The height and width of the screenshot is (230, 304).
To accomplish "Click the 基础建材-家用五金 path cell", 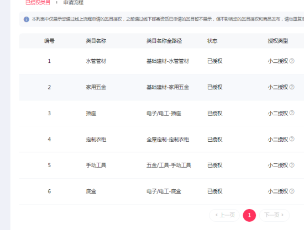I will (x=167, y=87).
